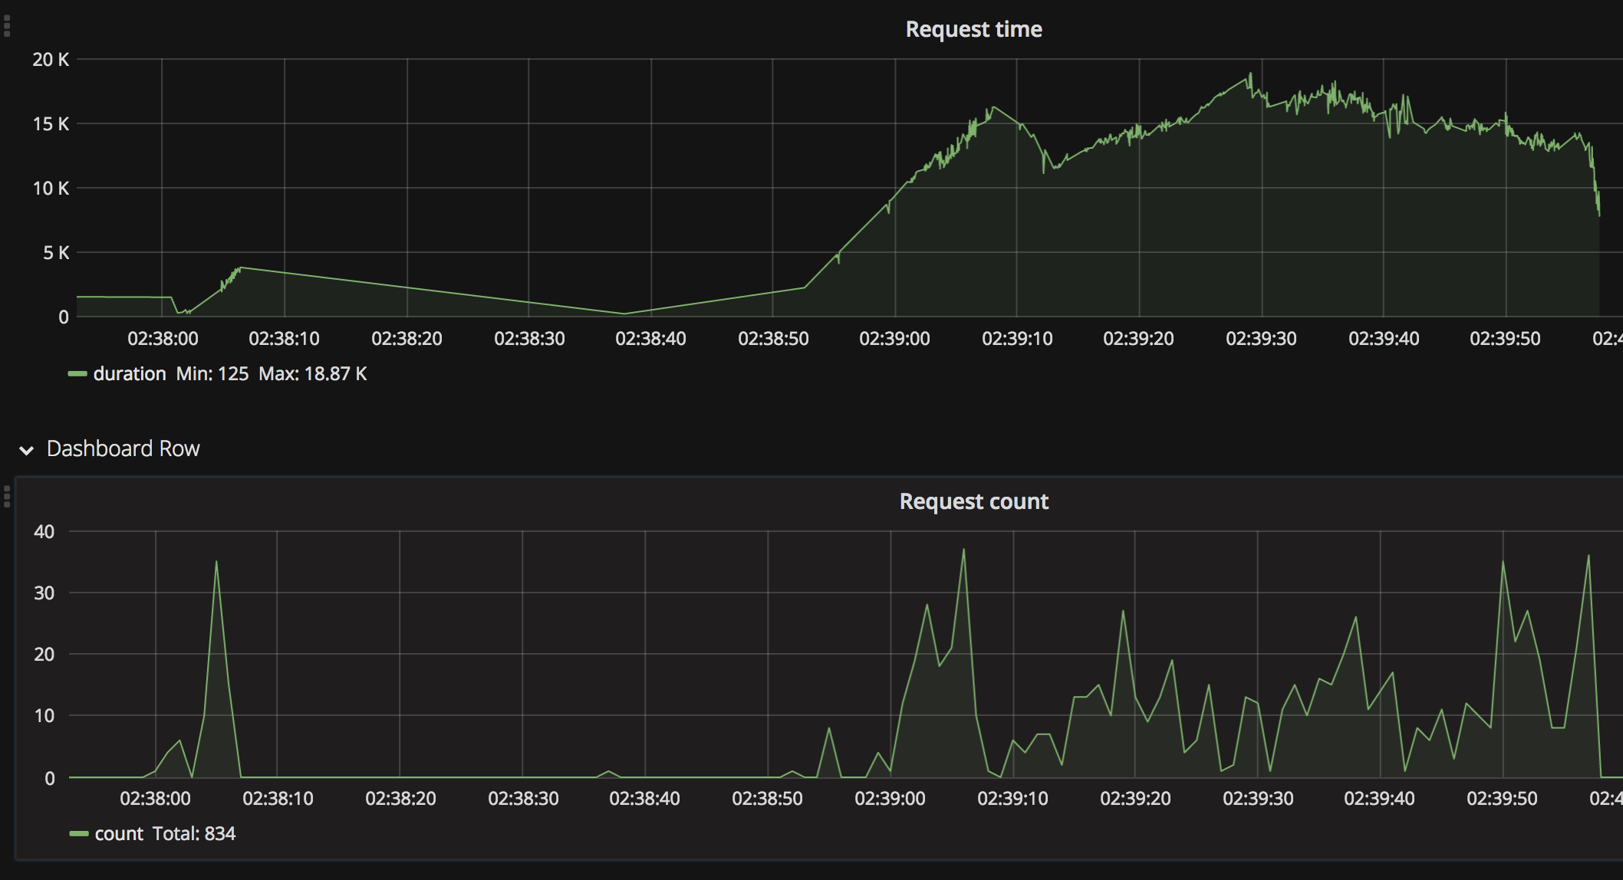Click the Dashboard Row title text
This screenshot has width=1623, height=880.
point(123,448)
